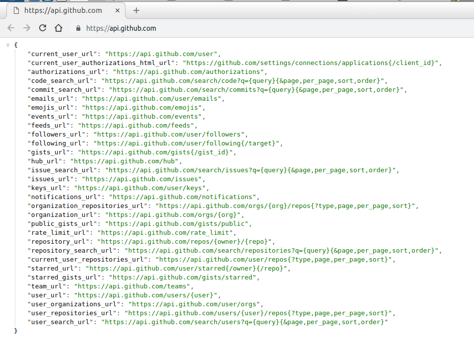
Task: Open a new tab with plus button
Action: [x=136, y=10]
